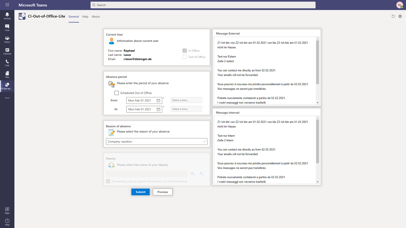Click the Preview button
The height and width of the screenshot is (228, 406).
tap(163, 192)
